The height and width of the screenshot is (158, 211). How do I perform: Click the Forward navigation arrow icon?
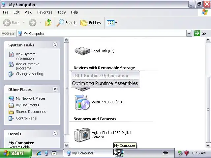pos(33,23)
